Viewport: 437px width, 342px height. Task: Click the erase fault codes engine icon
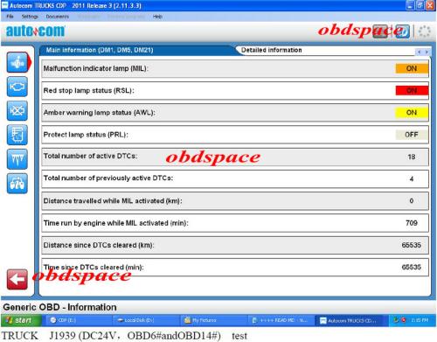click(17, 111)
